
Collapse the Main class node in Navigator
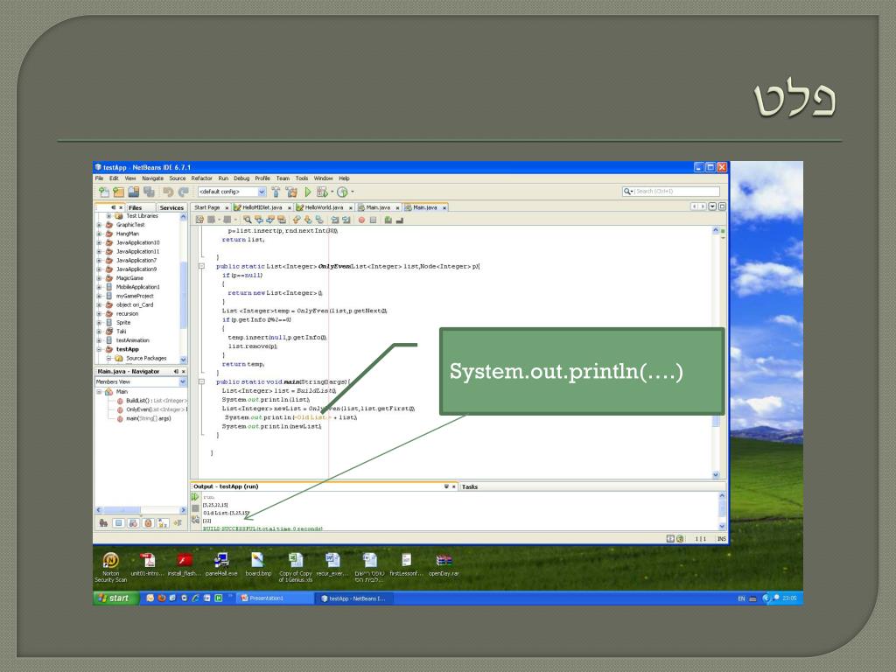coord(100,392)
